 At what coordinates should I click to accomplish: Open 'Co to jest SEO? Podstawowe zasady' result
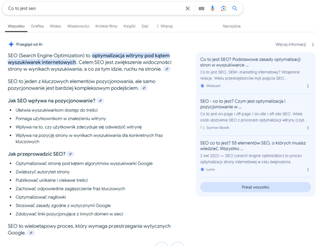250,62
